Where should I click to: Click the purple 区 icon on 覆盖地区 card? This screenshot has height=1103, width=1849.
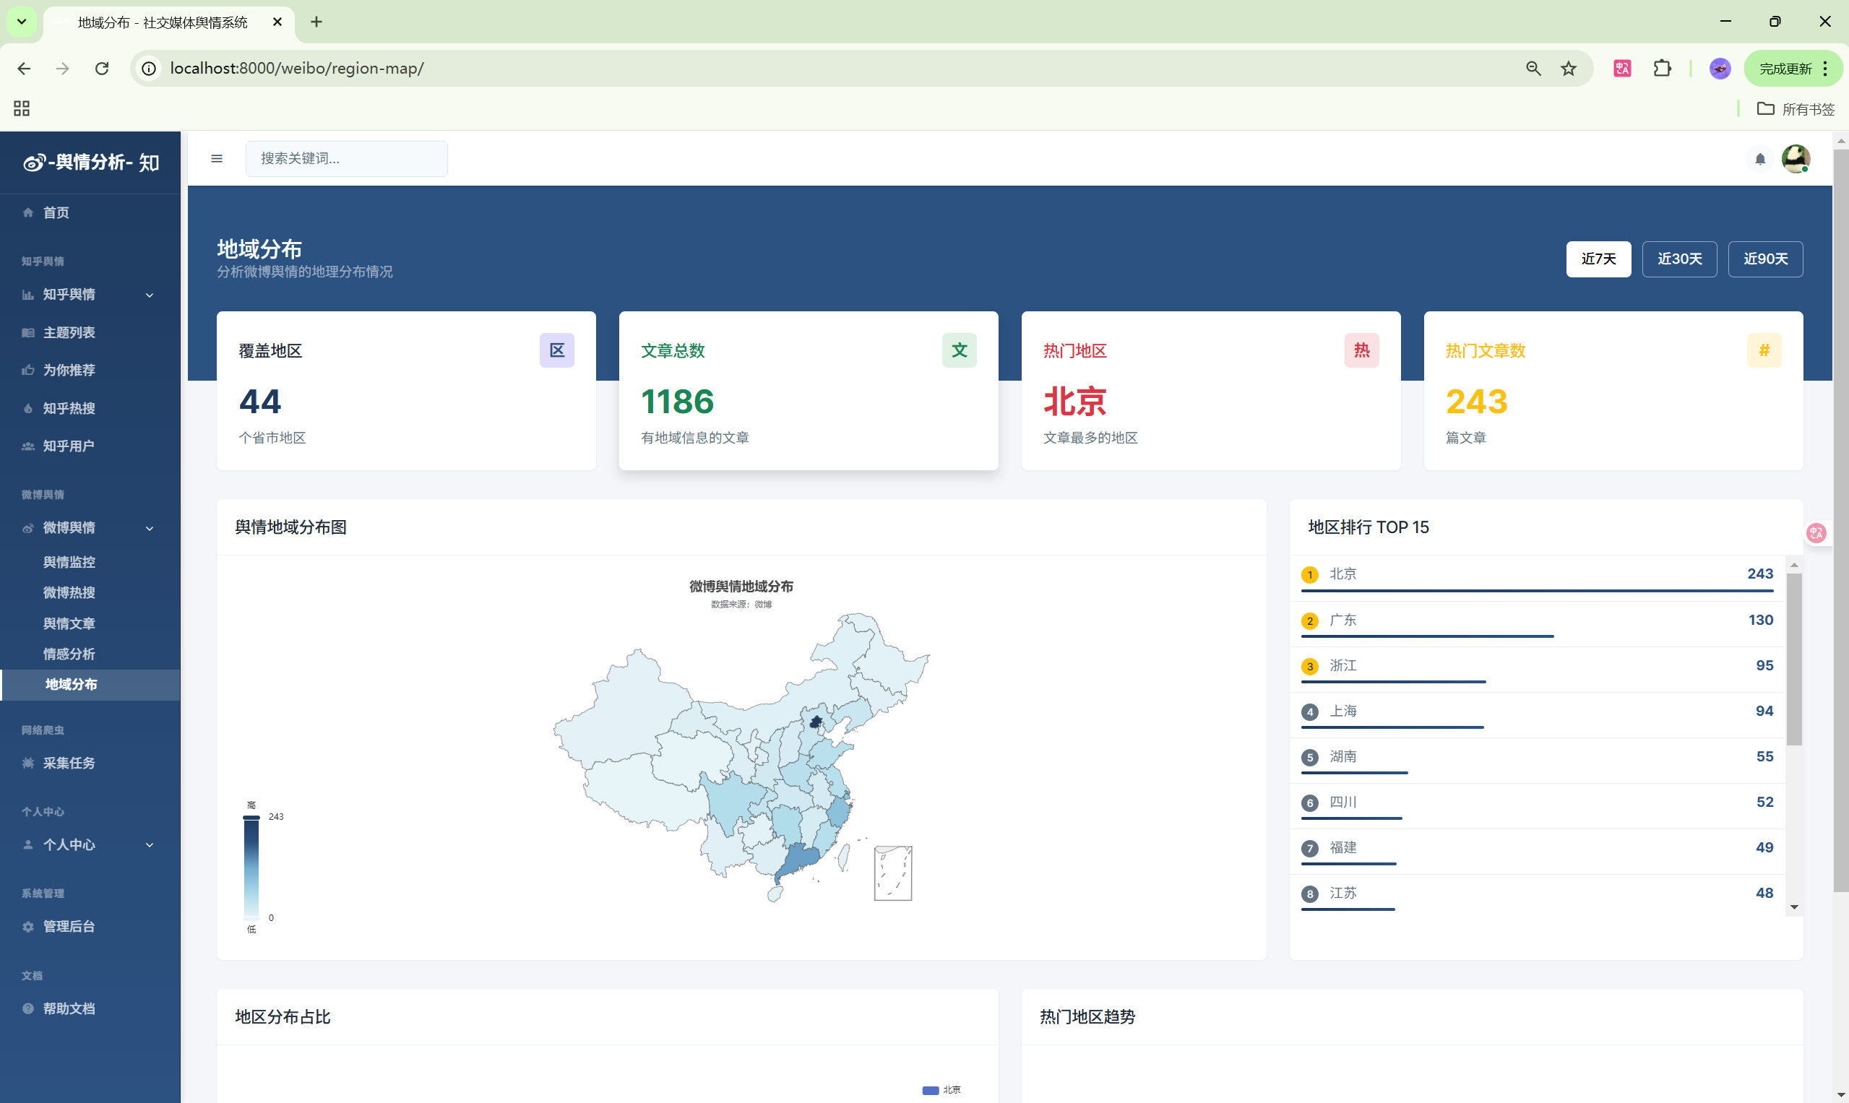[557, 350]
